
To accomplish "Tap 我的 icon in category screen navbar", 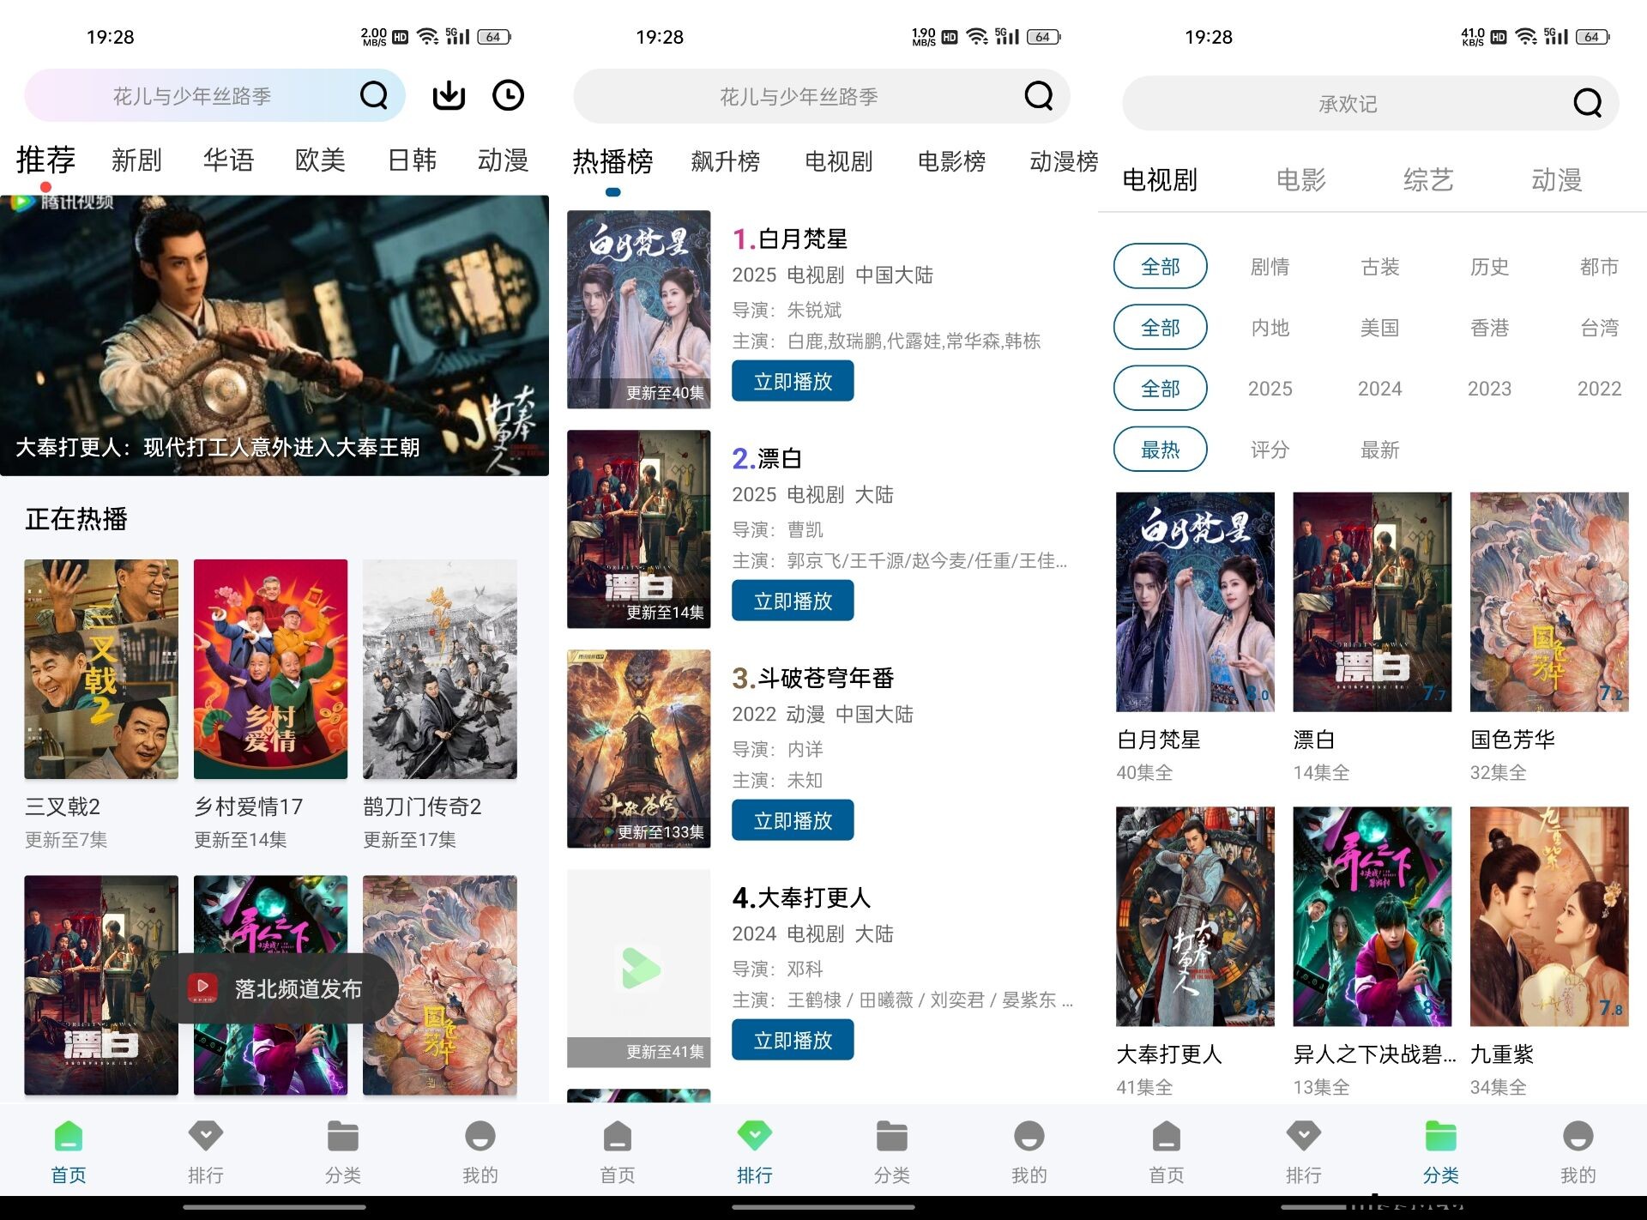I will tap(1578, 1136).
